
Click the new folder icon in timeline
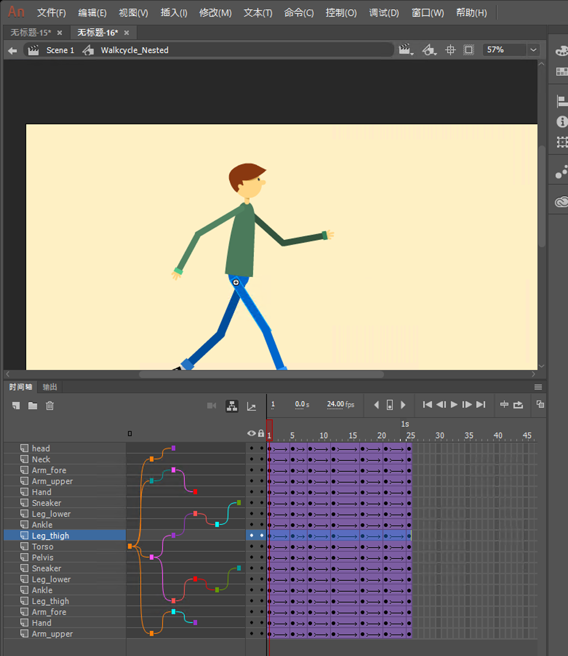click(33, 405)
